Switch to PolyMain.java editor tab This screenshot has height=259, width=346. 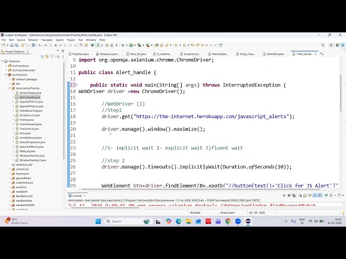tap(79, 54)
